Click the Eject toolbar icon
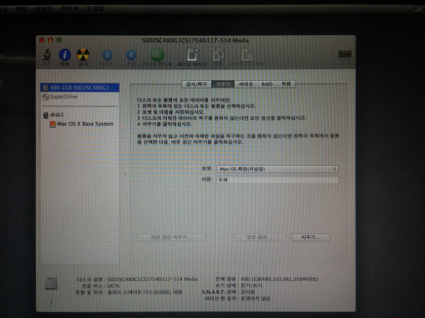Viewport: 425px width, 318px height. coord(131,55)
